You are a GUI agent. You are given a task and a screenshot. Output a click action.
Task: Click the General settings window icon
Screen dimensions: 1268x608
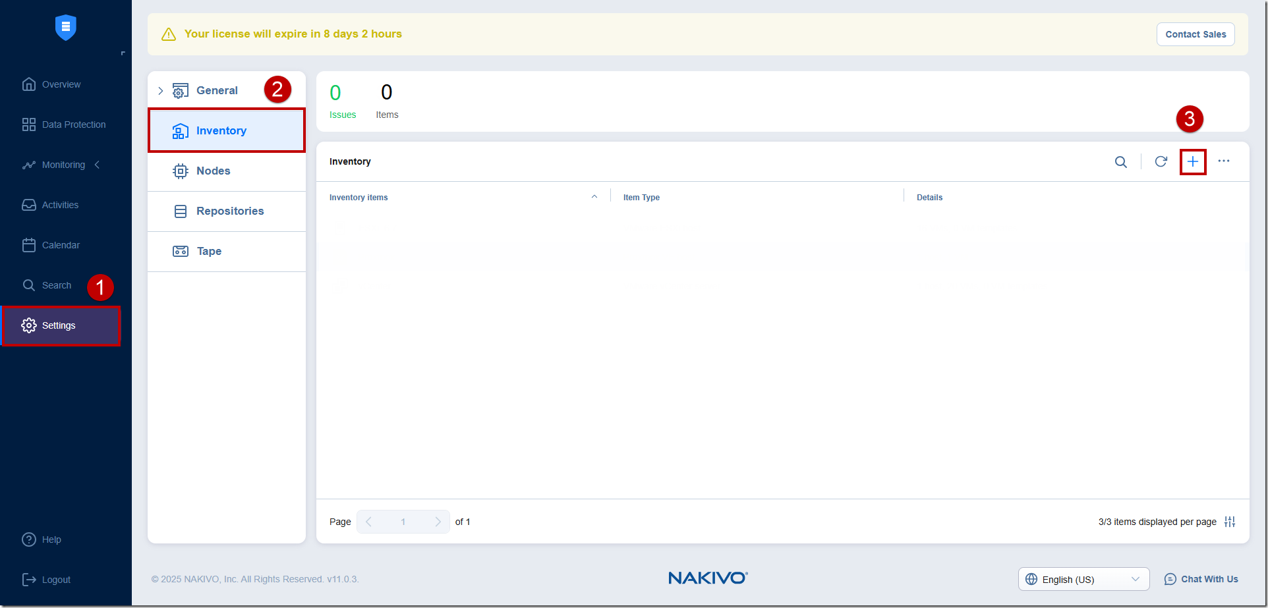pyautogui.click(x=180, y=91)
